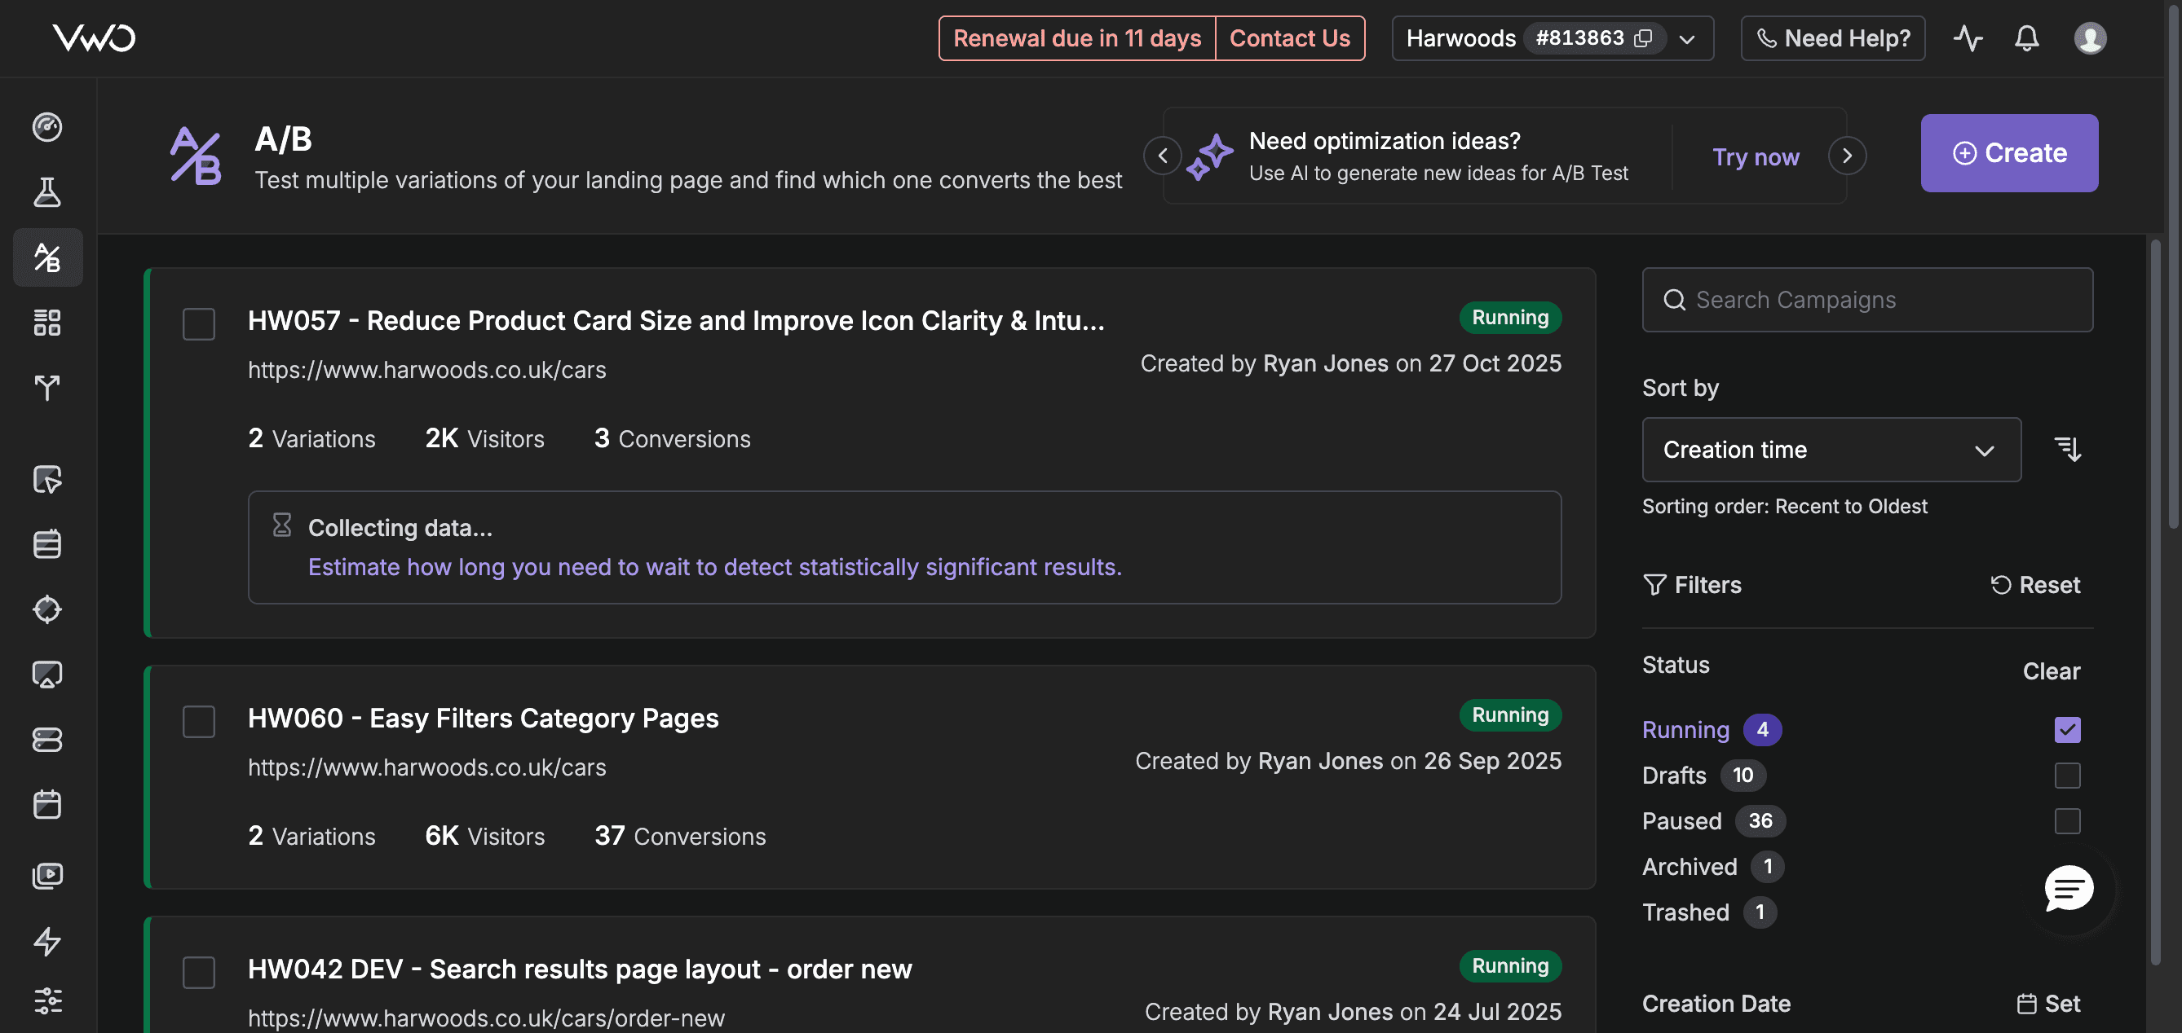The height and width of the screenshot is (1033, 2182).
Task: Click the notifications bell icon
Action: (x=2026, y=38)
